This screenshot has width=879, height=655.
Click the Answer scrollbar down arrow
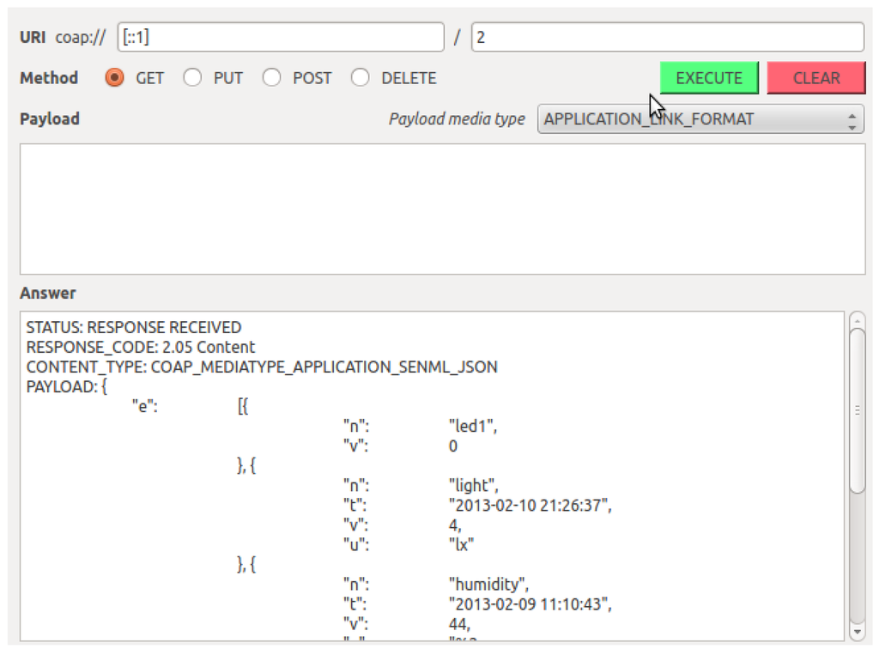(857, 631)
